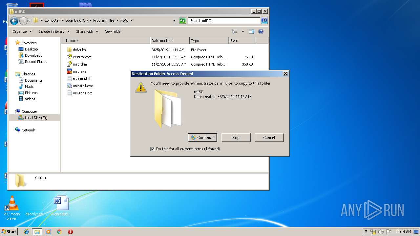
Task: Select the defaults folder icon
Action: (69, 50)
